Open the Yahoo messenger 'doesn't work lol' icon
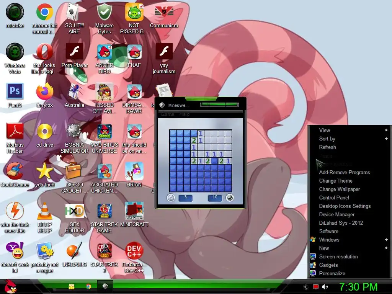Viewport: 392px width, 294px height. [x=15, y=250]
